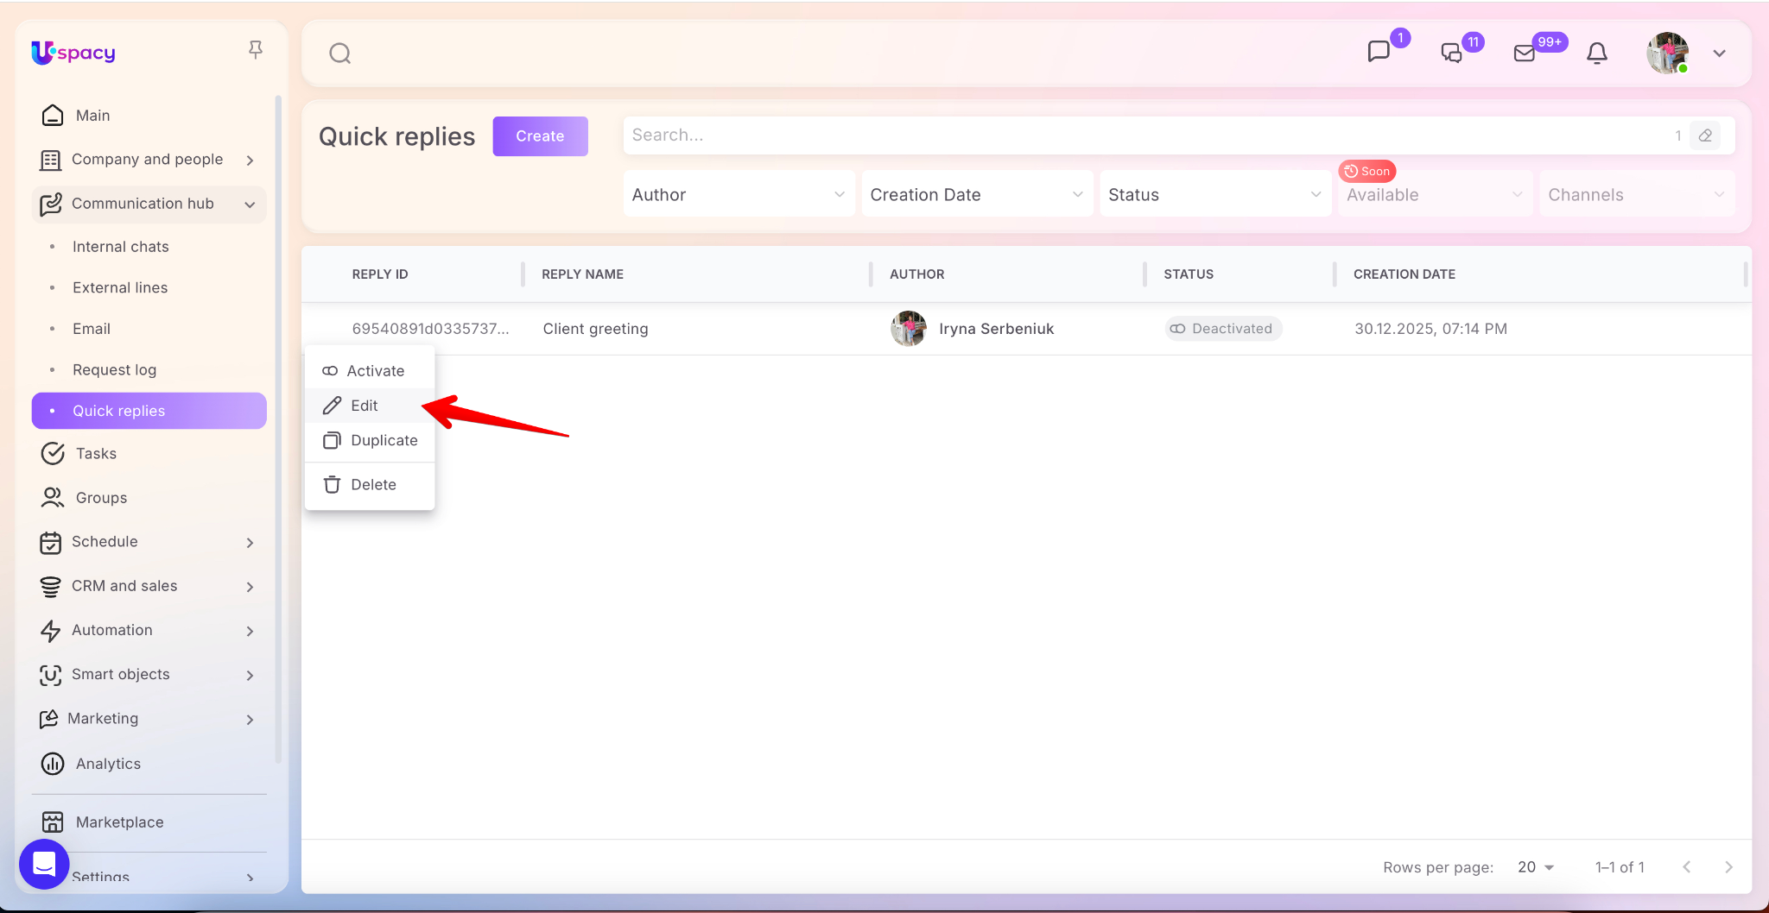Screen dimensions: 1769x913
Task: Open the email inbox icon with 99+ badge
Action: pyautogui.click(x=1525, y=54)
